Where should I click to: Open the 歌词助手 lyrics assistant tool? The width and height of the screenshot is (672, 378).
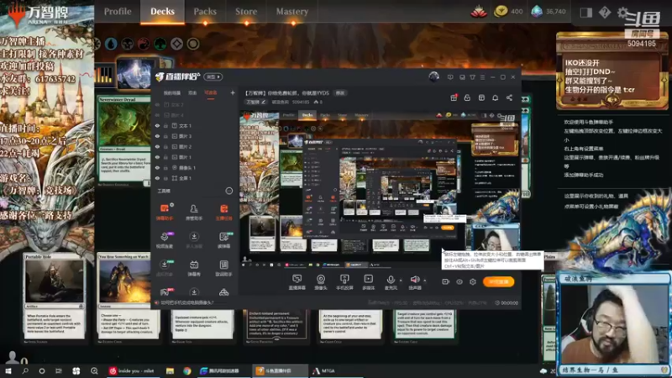pos(223,268)
